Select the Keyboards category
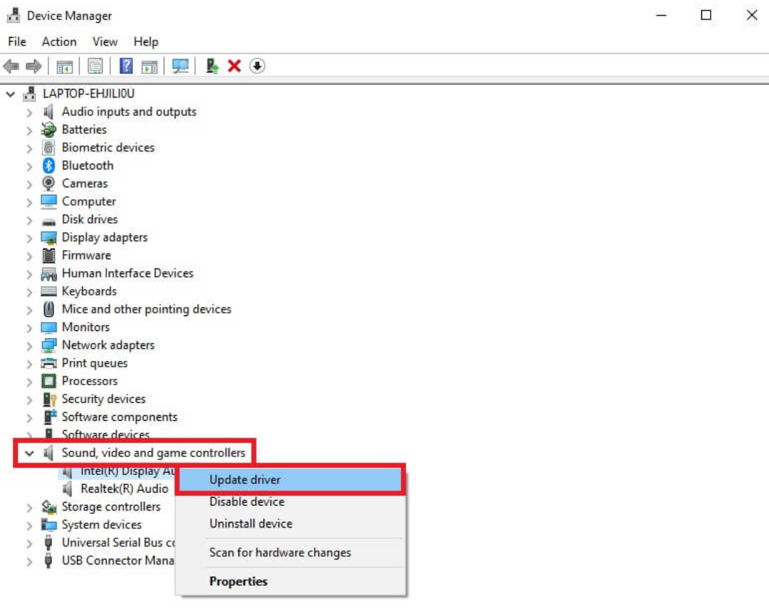 (89, 291)
